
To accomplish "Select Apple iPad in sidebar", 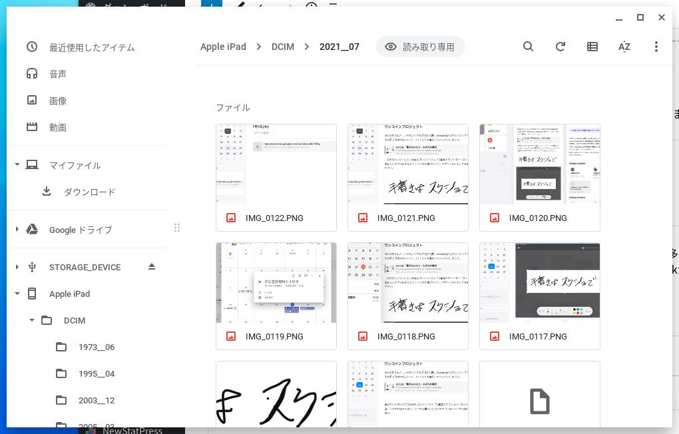I will (70, 294).
